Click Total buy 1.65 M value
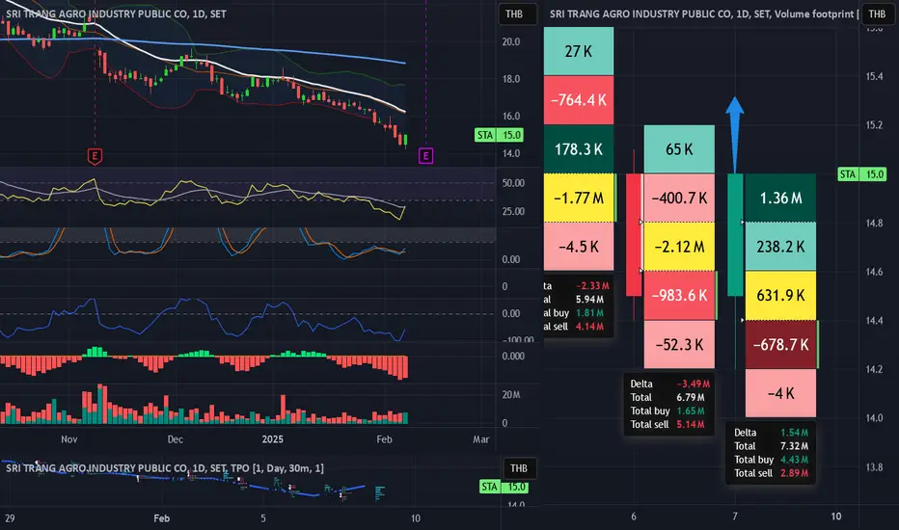Viewport: 899px width, 530px height. [x=691, y=411]
